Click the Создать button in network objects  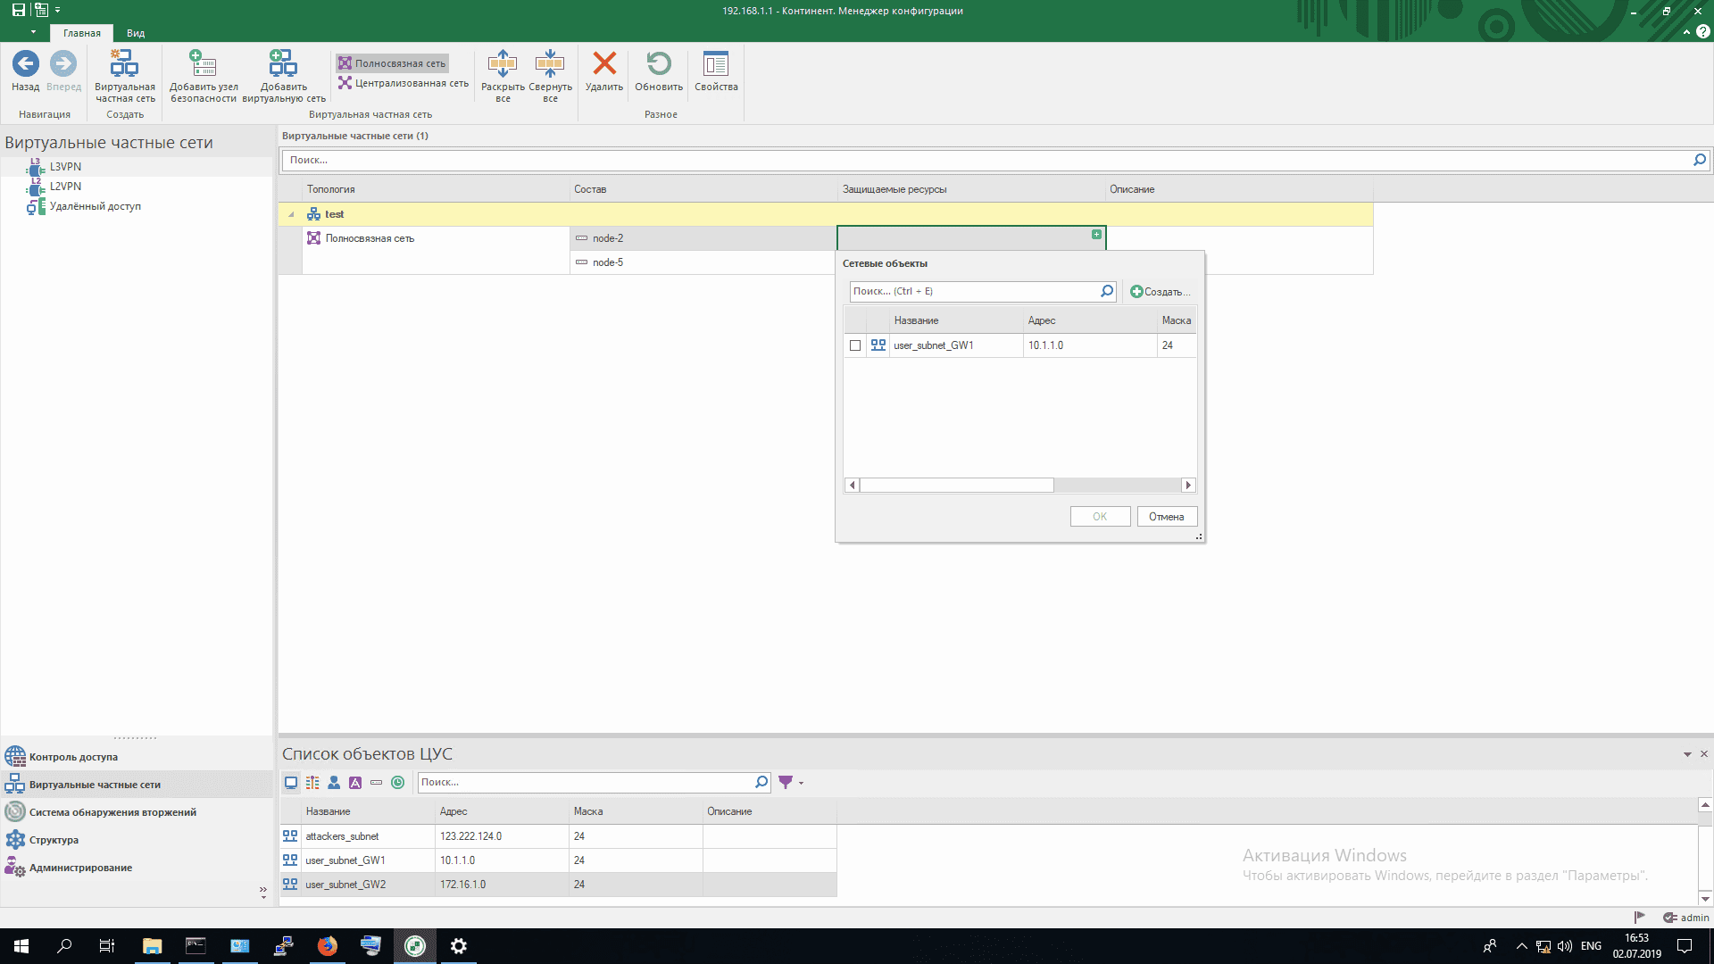(1161, 292)
